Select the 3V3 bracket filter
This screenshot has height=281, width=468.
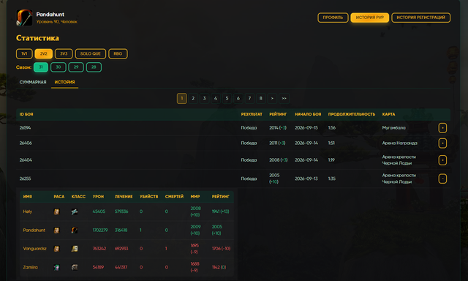(64, 53)
